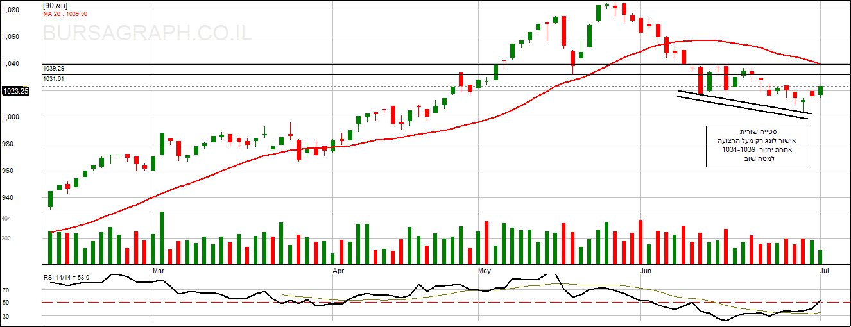The height and width of the screenshot is (327, 851).
Task: Click the 202 volume axis label
Action: (7, 239)
